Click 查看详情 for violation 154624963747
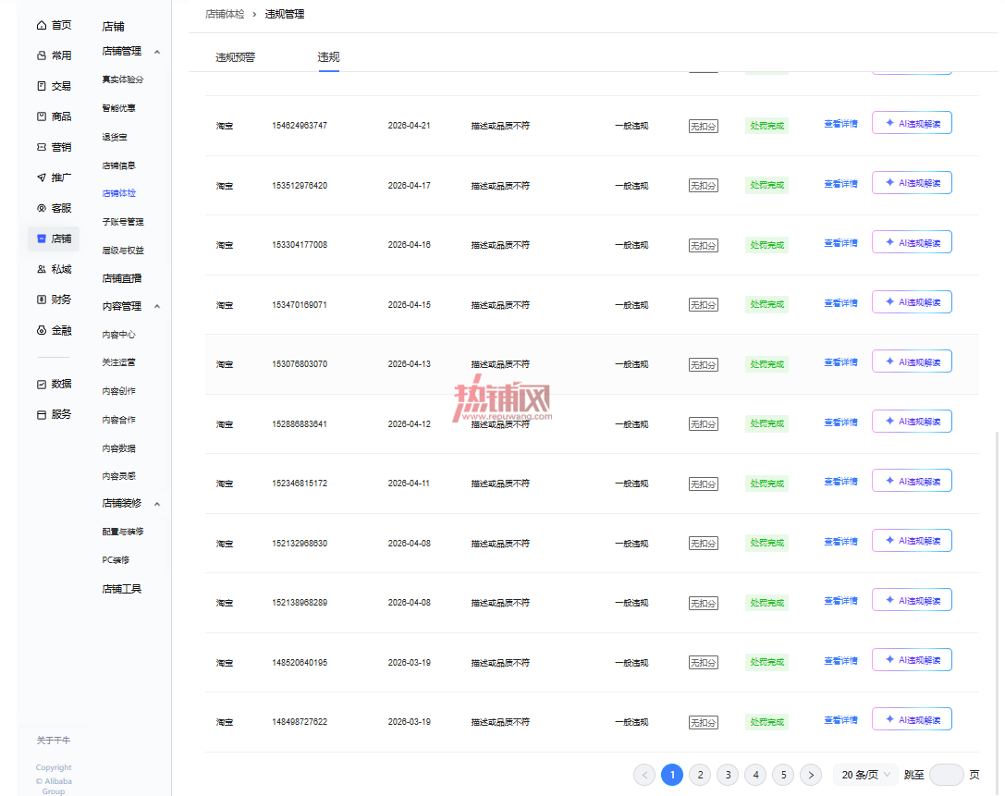 (x=840, y=124)
